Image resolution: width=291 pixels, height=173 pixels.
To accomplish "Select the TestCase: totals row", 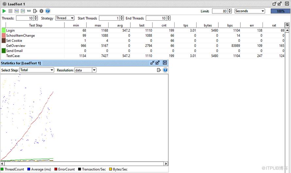I will [x=143, y=56].
